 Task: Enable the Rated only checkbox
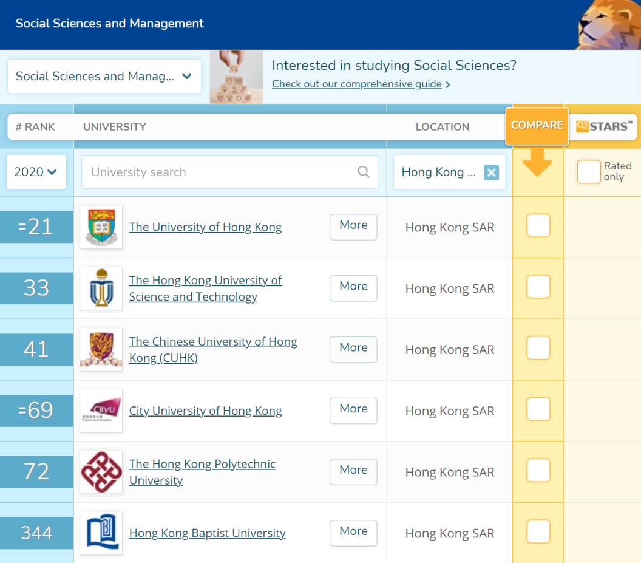coord(589,172)
